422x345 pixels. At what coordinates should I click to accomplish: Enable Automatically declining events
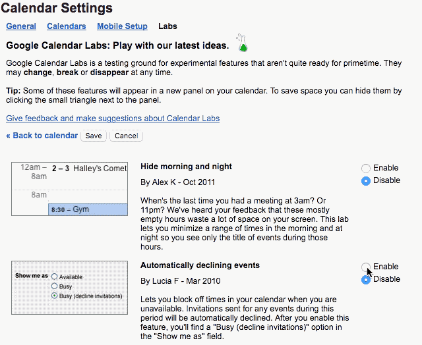366,267
